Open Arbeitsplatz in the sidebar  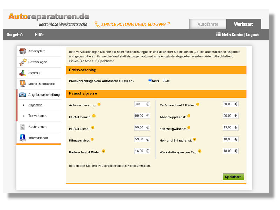coord(39,51)
